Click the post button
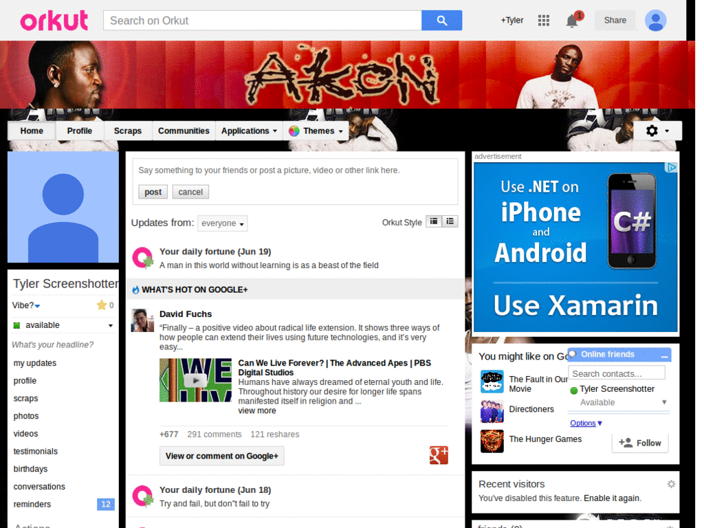704x528 pixels. 153,192
